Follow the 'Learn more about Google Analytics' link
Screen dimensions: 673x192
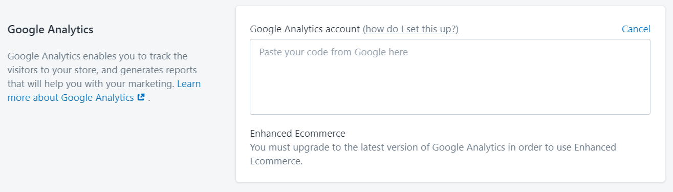tap(104, 91)
